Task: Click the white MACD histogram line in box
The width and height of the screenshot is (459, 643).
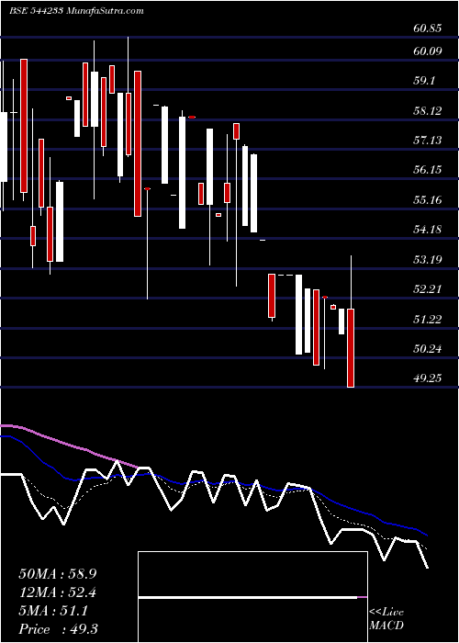Action: tap(248, 597)
